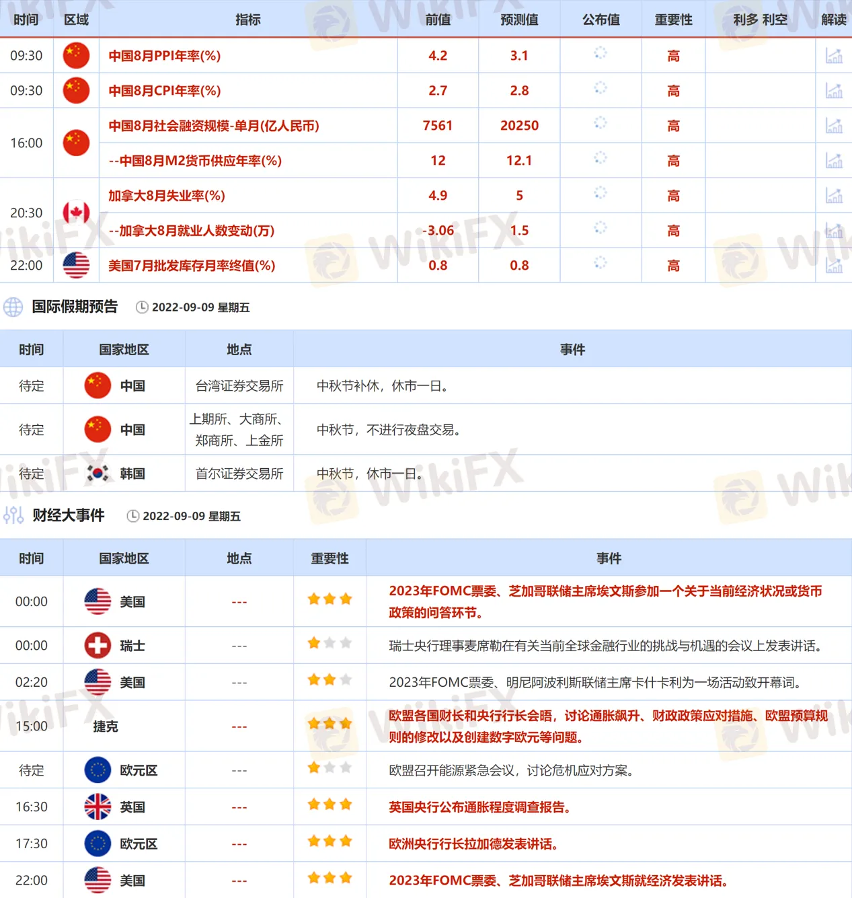852x898 pixels.
Task: Click the Switzerland flag icon
Action: pos(98,646)
